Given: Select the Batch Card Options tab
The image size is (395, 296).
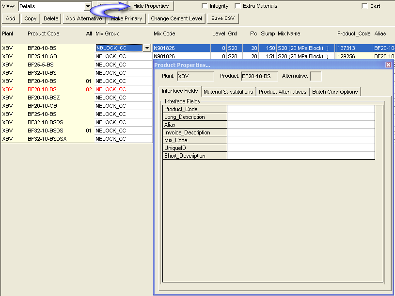Looking at the screenshot, I should (x=335, y=92).
